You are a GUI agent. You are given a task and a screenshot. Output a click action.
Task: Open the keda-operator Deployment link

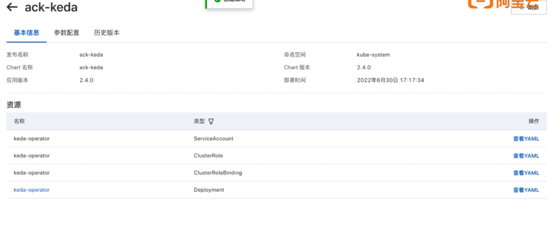(32, 190)
